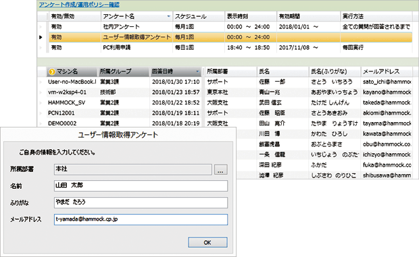
Task: Sort by 有効期間 column header
Action: tap(309, 16)
